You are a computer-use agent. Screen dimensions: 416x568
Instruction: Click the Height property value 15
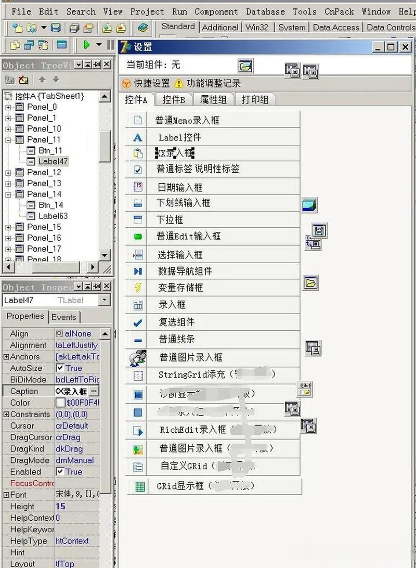coord(77,507)
